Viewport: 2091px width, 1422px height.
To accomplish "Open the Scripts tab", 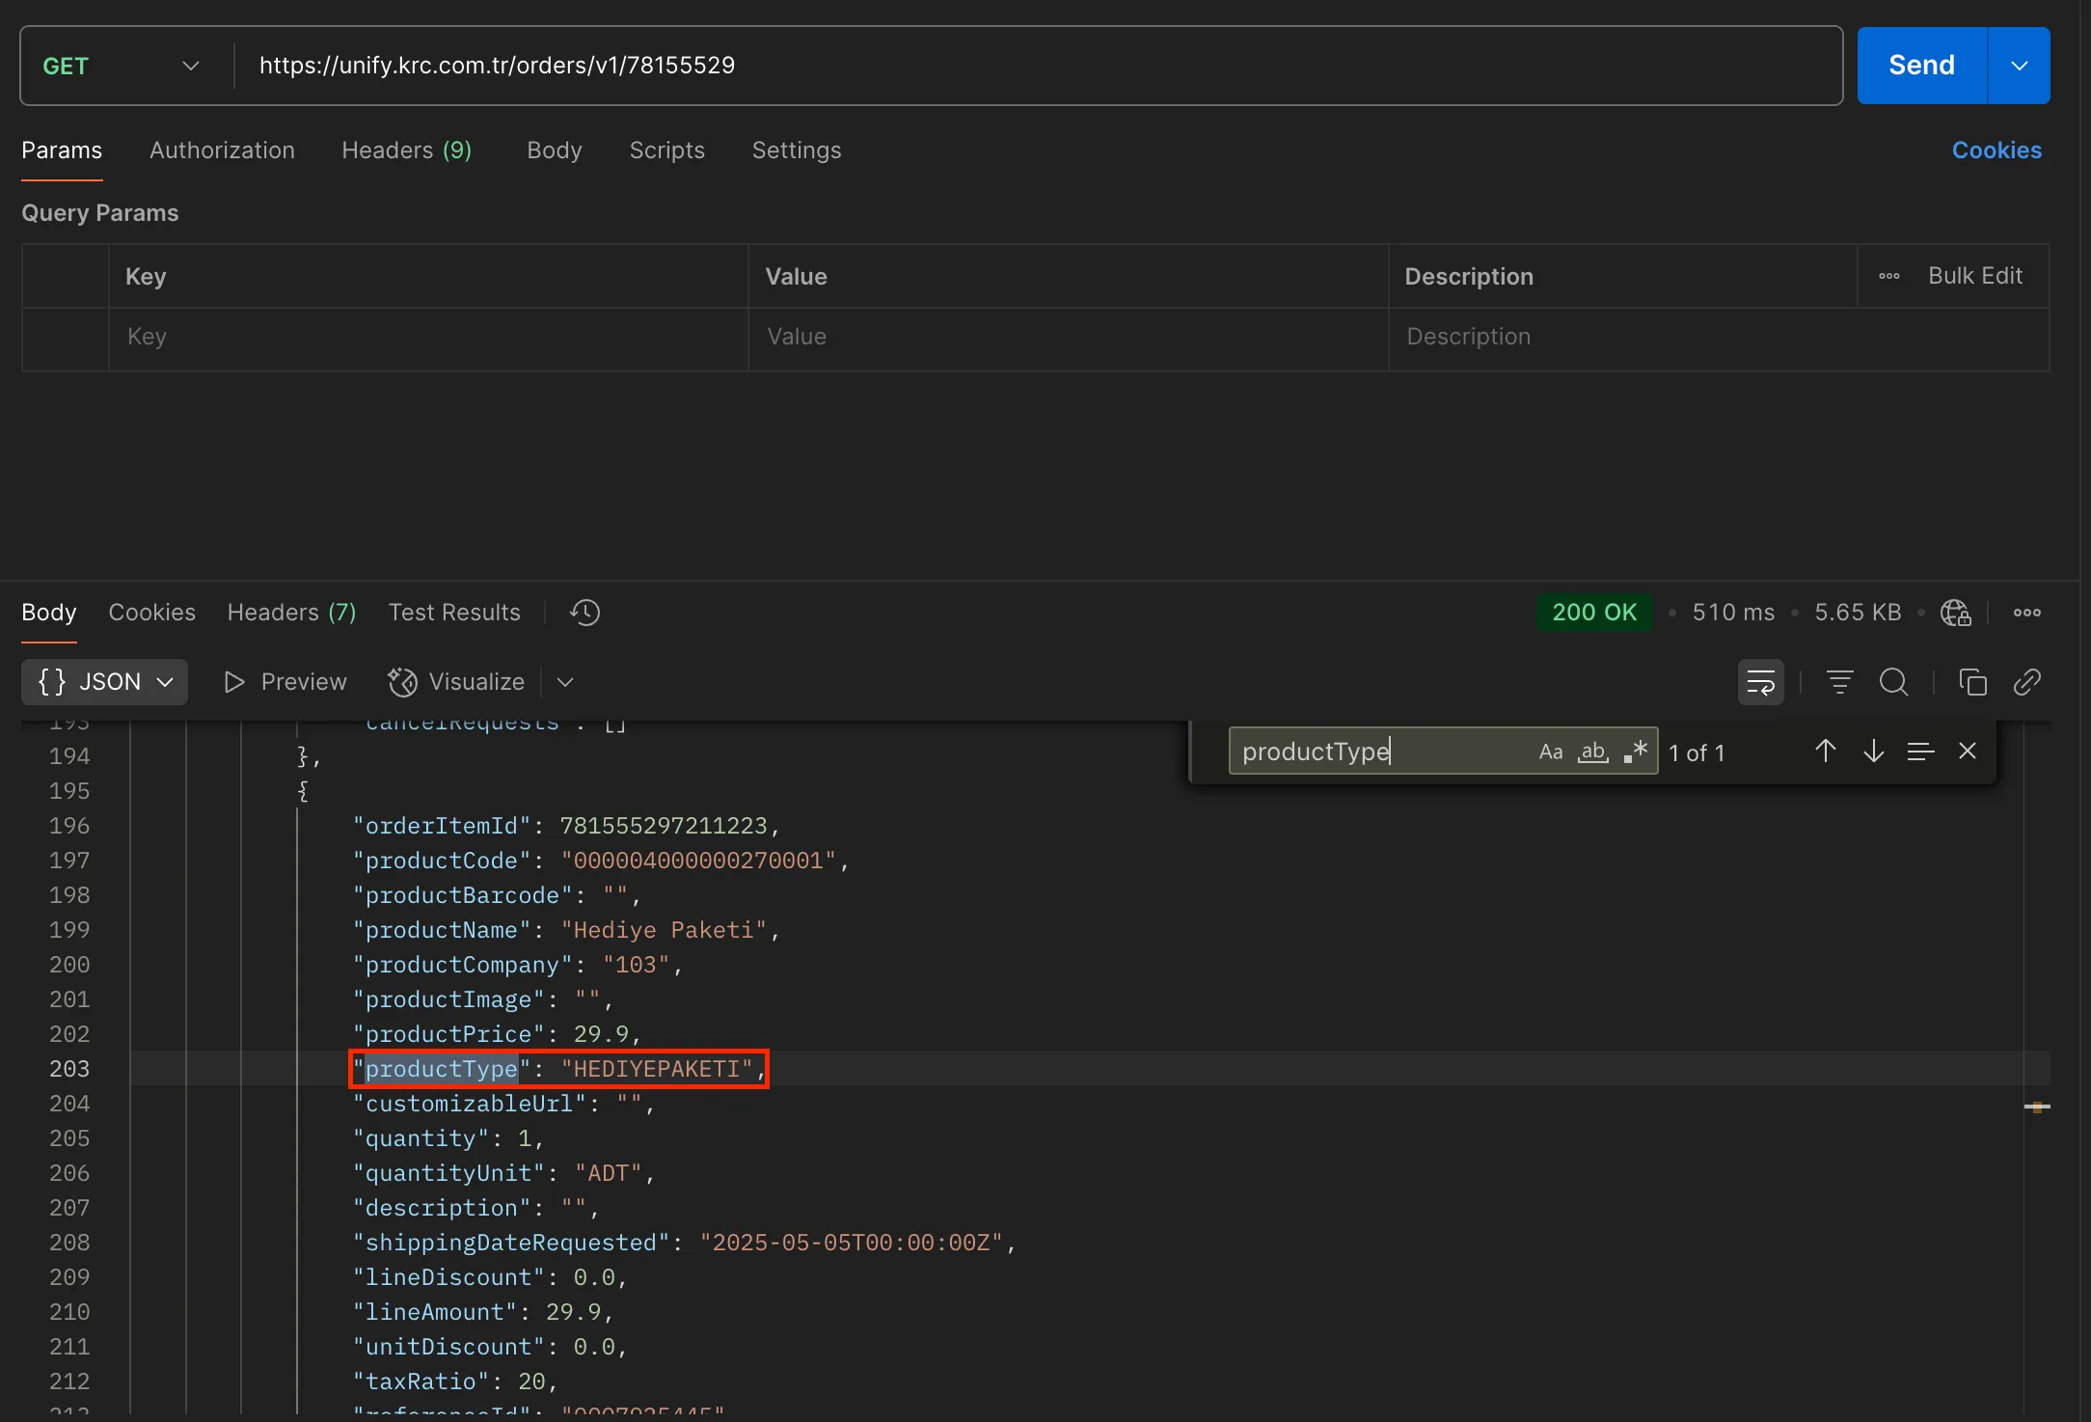I will point(666,150).
